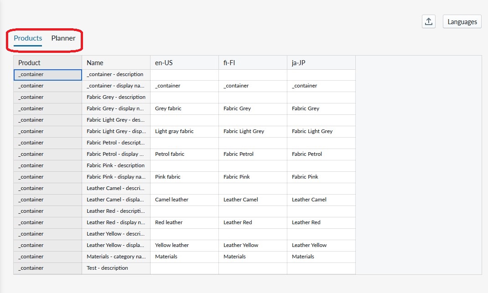Click the ja-JP column header
This screenshot has height=293, width=488.
[x=321, y=62]
